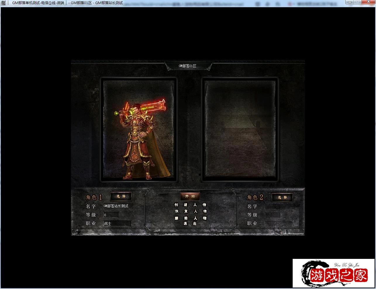The width and height of the screenshot is (376, 289).
Task: Click the empty character 2 class field
Action: pos(278,223)
